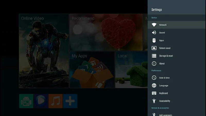The image size is (206, 116).
Task: Open About settings
Action: (177, 63)
